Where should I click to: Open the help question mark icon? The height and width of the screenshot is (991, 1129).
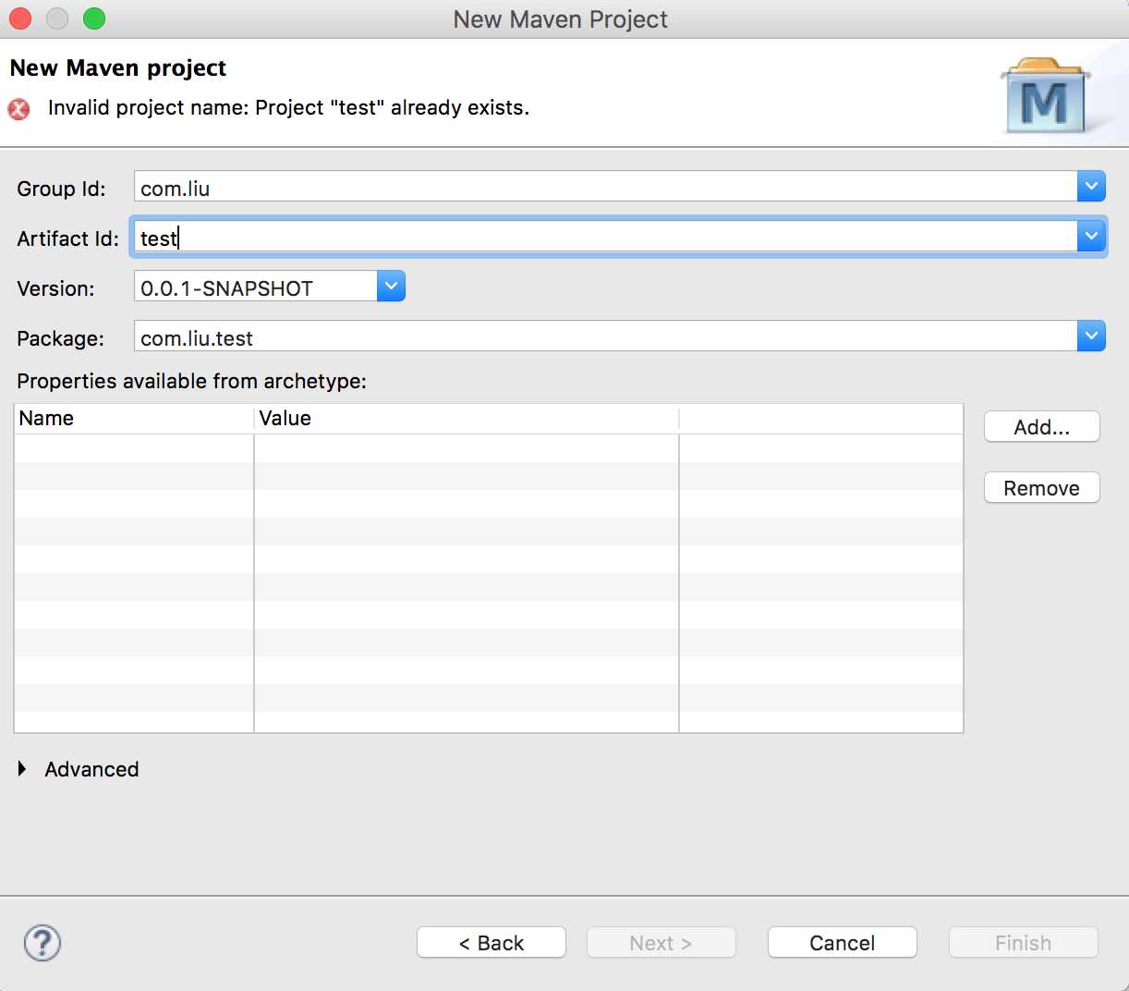pyautogui.click(x=42, y=943)
